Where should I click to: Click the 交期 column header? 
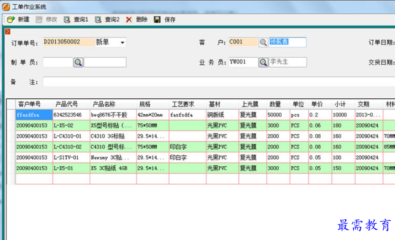[369, 104]
